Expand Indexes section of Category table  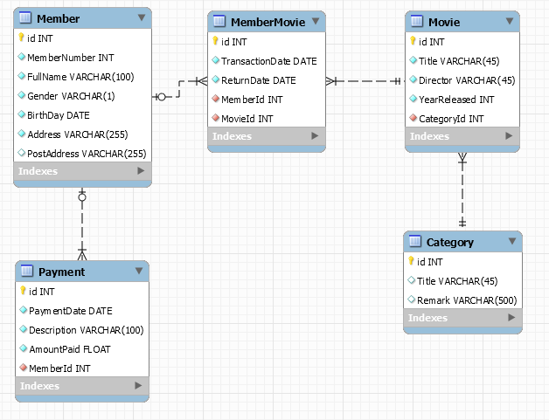[x=510, y=318]
